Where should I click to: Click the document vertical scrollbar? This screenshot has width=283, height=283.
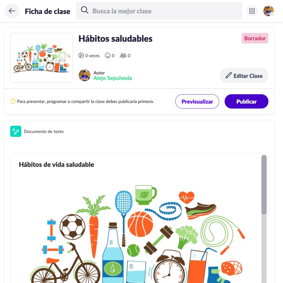[x=264, y=185]
